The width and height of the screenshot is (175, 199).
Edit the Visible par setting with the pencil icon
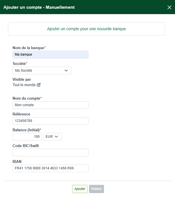tap(39, 85)
